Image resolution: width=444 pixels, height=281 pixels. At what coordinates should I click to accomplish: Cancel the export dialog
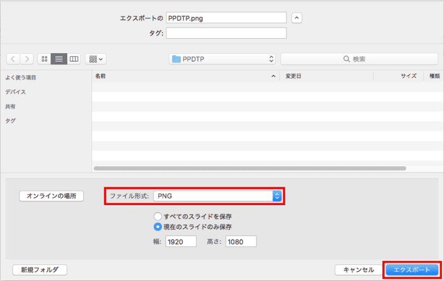[359, 270]
